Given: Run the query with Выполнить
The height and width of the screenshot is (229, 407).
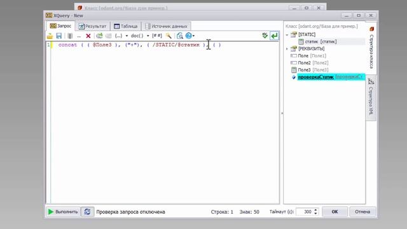Looking at the screenshot, I should pyautogui.click(x=63, y=212).
